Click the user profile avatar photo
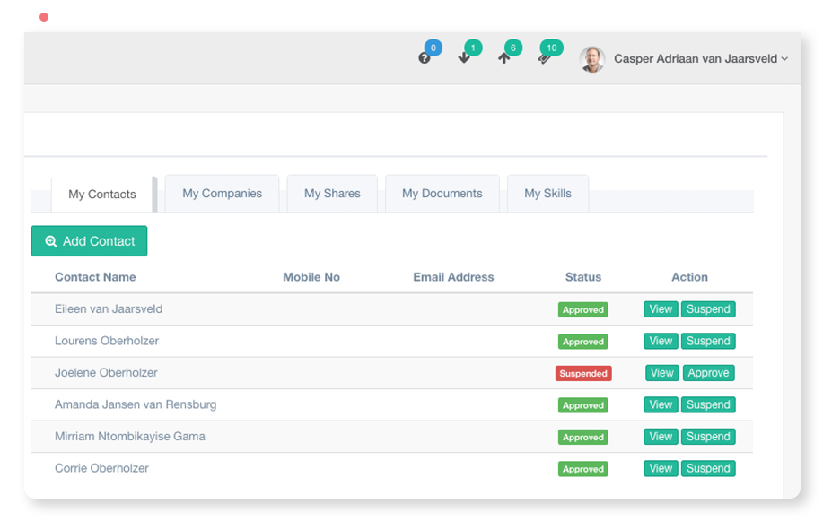This screenshot has width=823, height=521. pyautogui.click(x=592, y=59)
